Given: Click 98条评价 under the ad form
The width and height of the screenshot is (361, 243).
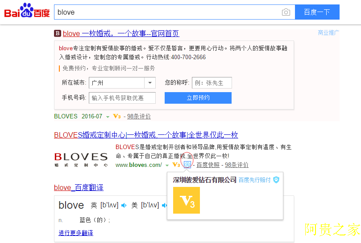Looking at the screenshot, I should (x=139, y=117).
